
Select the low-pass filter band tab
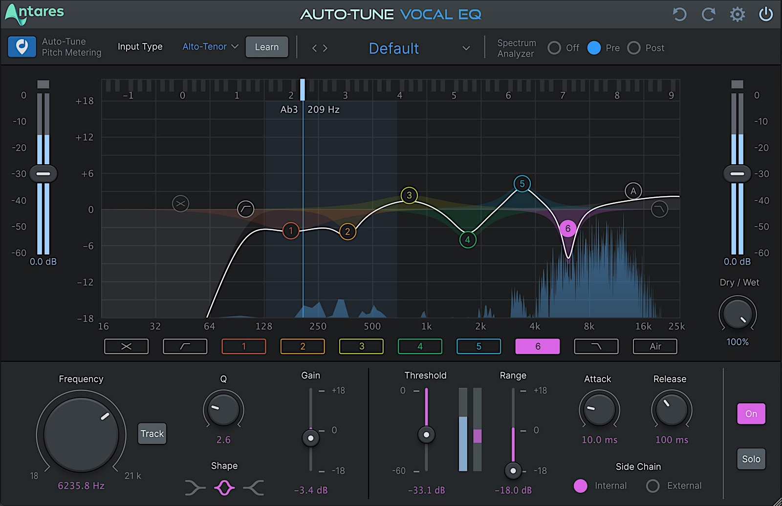tap(596, 346)
